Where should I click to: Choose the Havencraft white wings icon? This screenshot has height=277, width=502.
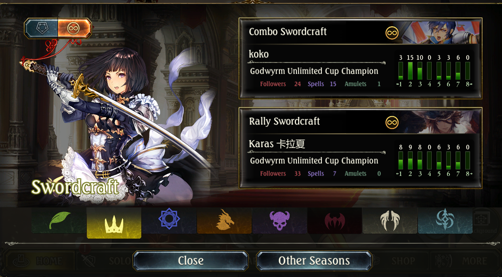(390, 221)
